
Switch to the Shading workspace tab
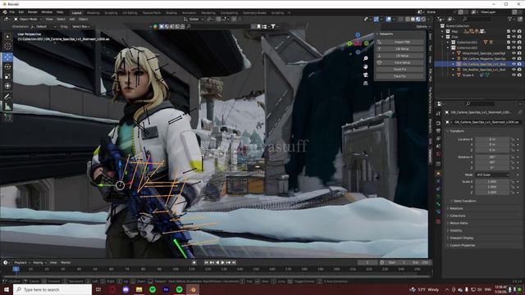(171, 13)
